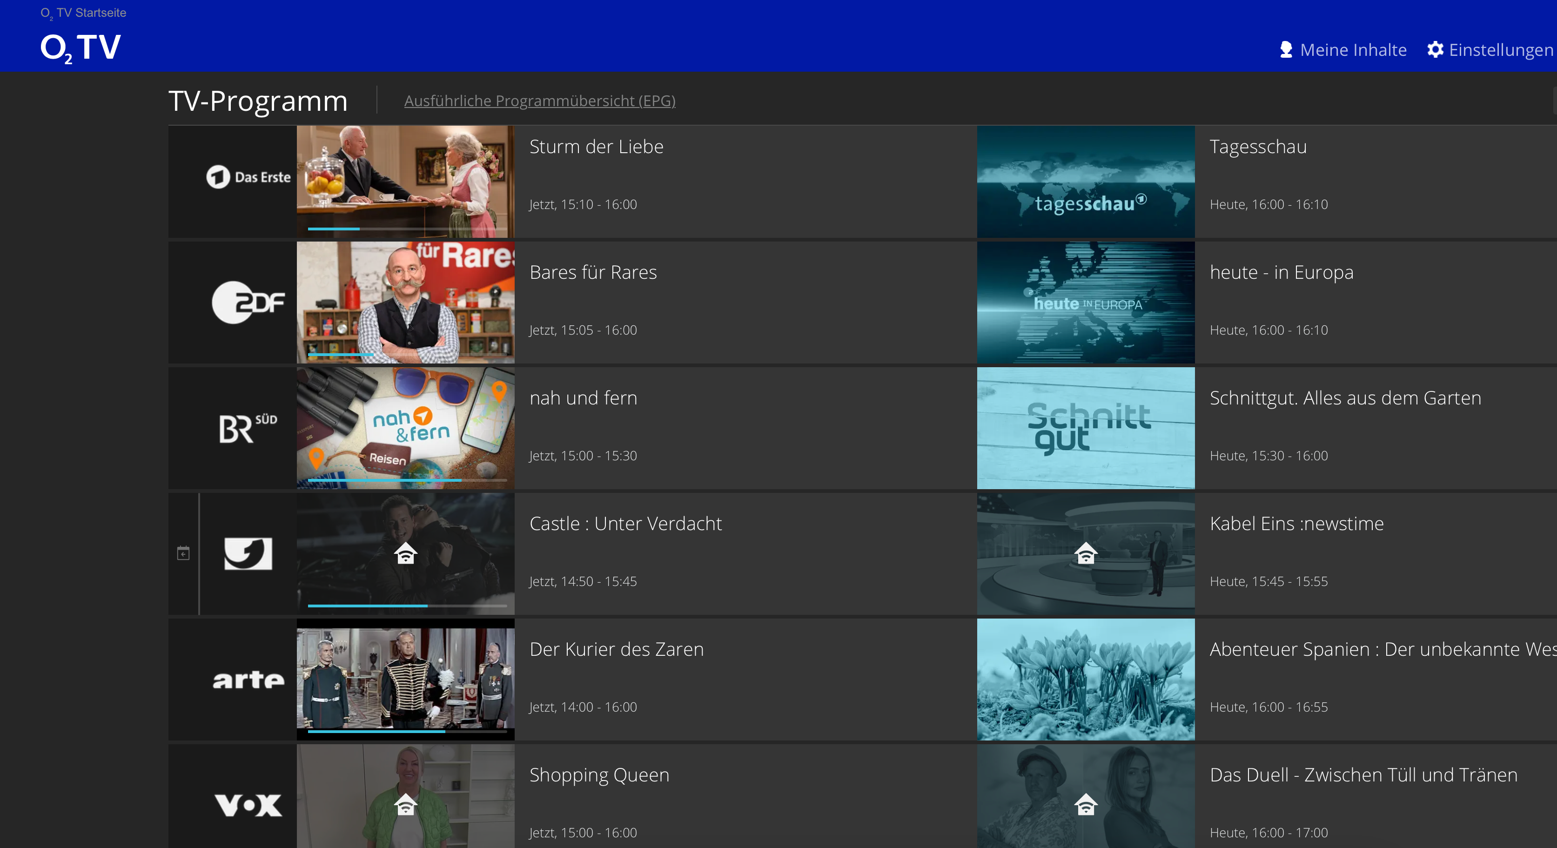The height and width of the screenshot is (848, 1557).
Task: Click the Meine Inhalte profile icon
Action: [x=1286, y=49]
